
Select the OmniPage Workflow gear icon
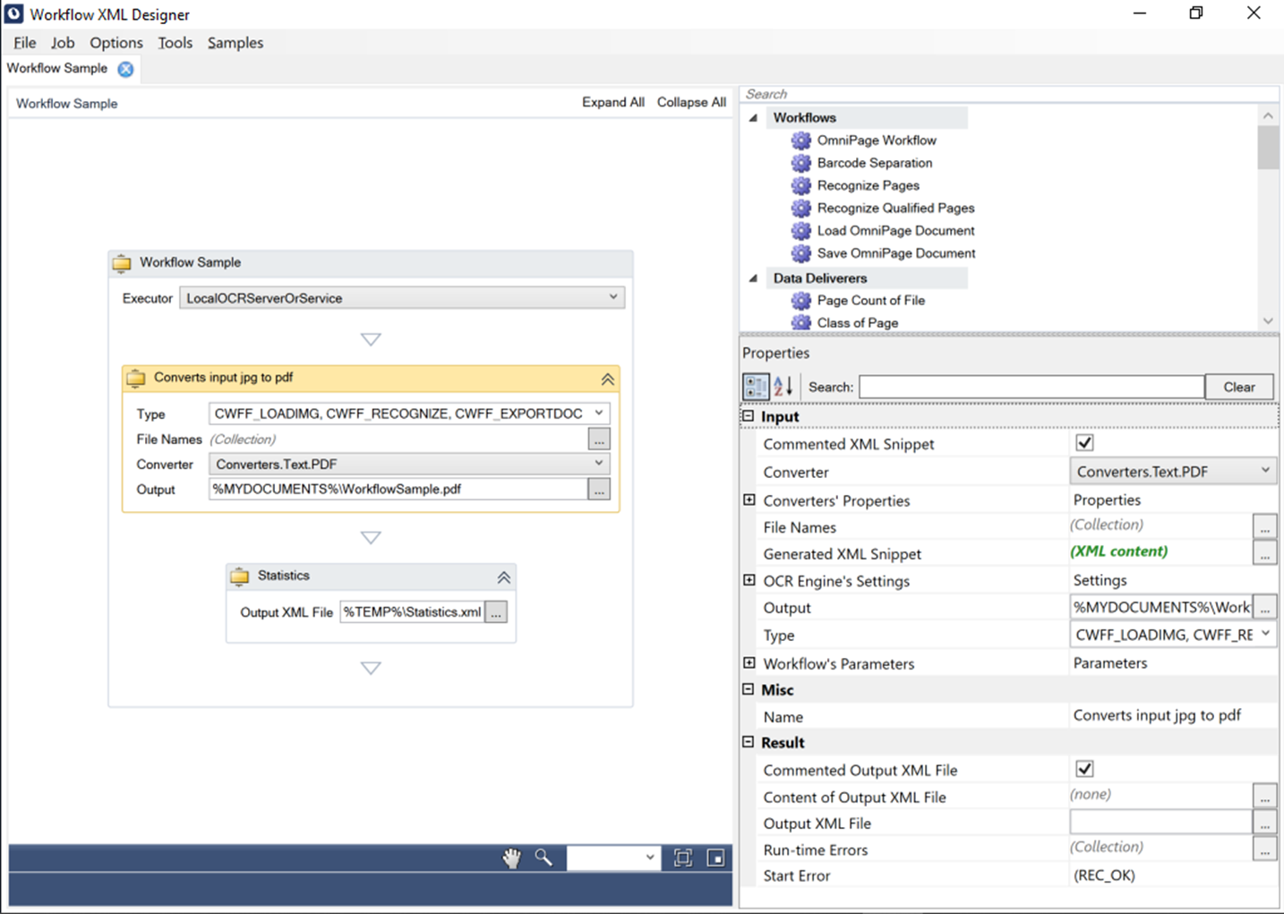[800, 140]
